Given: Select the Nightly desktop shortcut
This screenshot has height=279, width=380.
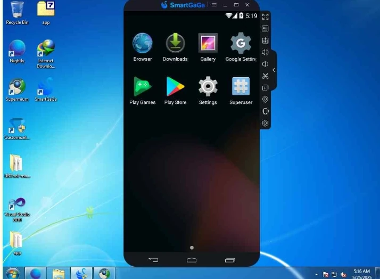Looking at the screenshot, I should coord(17,52).
